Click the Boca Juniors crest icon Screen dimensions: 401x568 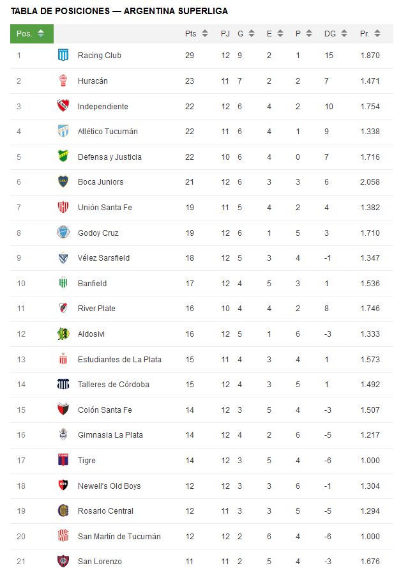point(63,181)
